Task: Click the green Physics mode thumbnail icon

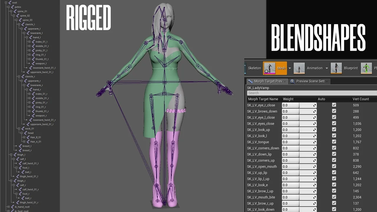Action: tap(366, 68)
